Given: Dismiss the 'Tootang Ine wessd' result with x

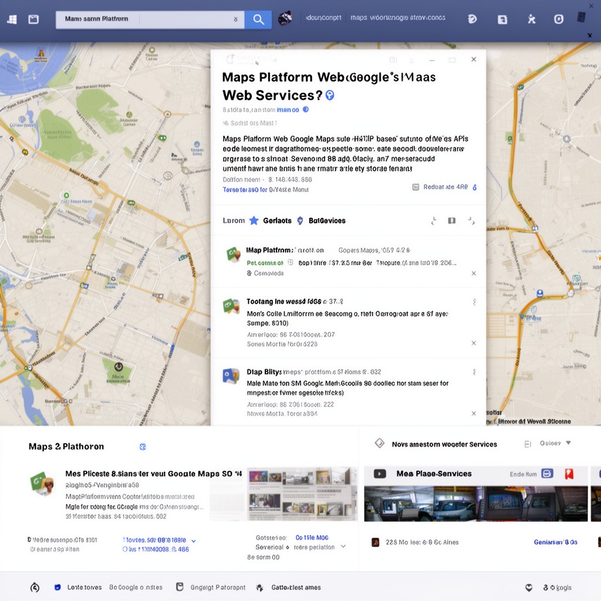Looking at the screenshot, I should [474, 343].
